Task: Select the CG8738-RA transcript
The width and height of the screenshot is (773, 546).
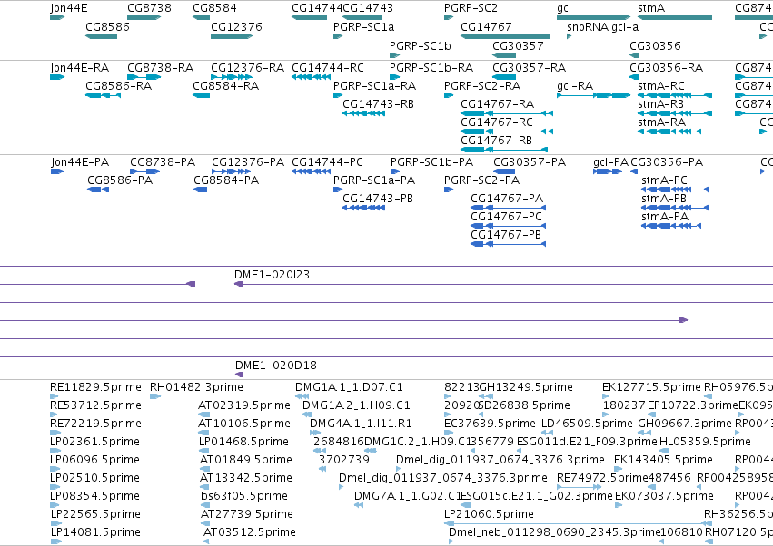Action: (144, 77)
